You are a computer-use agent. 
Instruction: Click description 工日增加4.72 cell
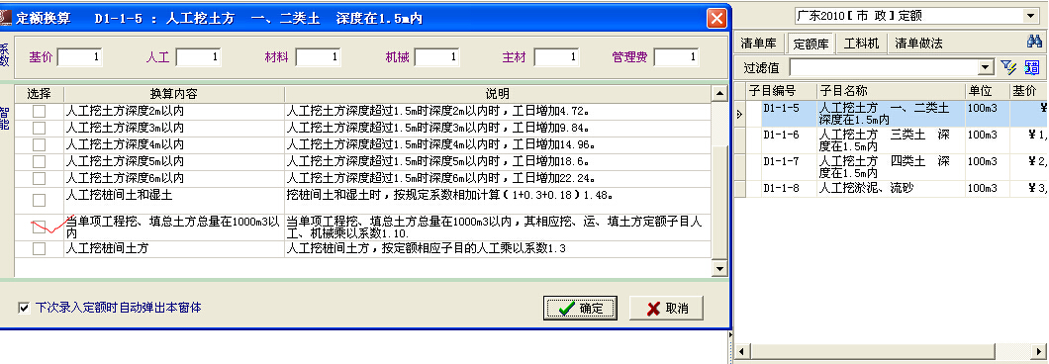coord(498,111)
